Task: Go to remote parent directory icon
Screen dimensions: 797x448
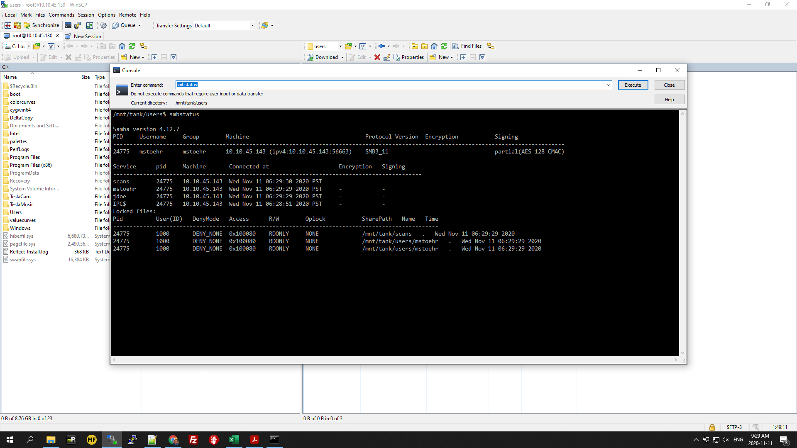Action: click(x=415, y=46)
